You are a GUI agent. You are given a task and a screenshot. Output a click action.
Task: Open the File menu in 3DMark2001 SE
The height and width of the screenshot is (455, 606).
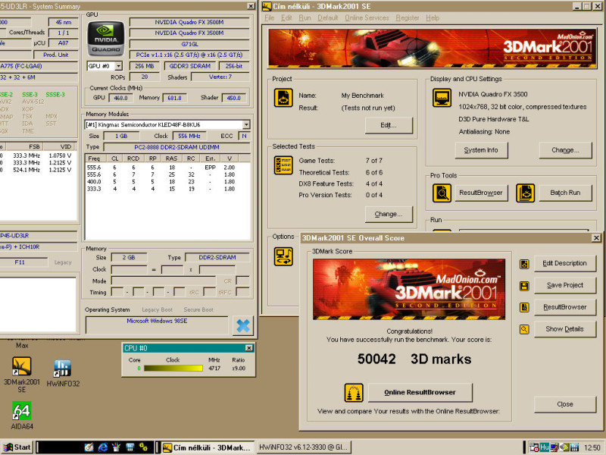click(x=269, y=17)
